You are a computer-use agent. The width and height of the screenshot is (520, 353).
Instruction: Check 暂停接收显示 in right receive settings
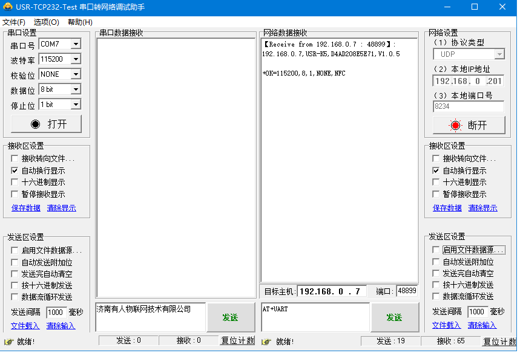[x=436, y=194]
